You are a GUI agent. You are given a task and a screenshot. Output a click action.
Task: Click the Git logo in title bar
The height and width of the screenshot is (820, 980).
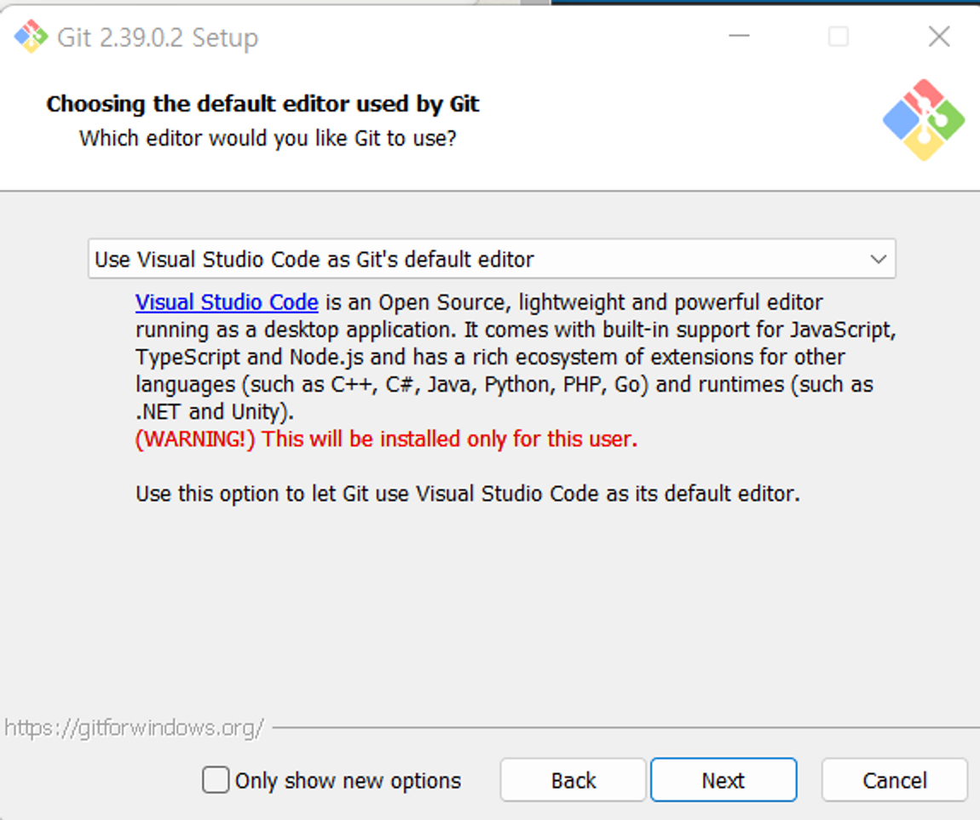coord(32,37)
